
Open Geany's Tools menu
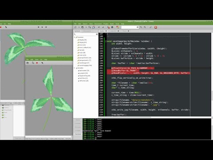117,24
